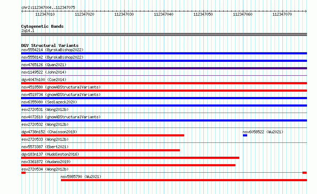This screenshot has width=317, height=194.
Task: Open the nsv4072610 (gnomADStructuralVariants) label
Action: (61, 117)
